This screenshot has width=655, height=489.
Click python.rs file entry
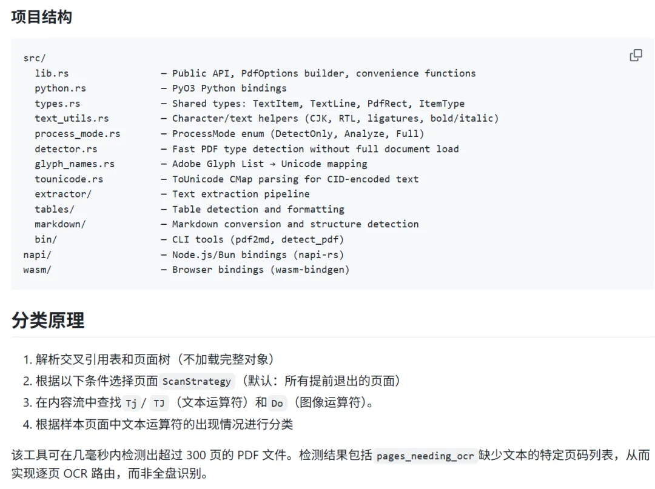coord(60,88)
